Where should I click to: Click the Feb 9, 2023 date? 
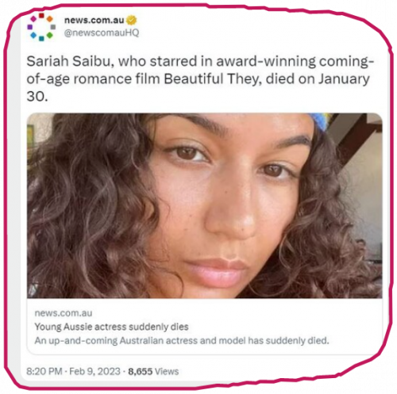tap(94, 371)
